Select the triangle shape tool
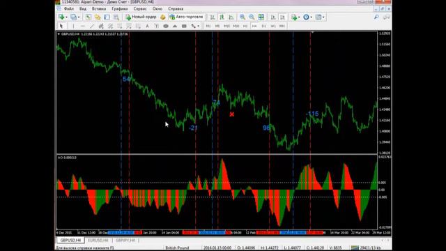This screenshot has height=251, width=446. point(175,26)
